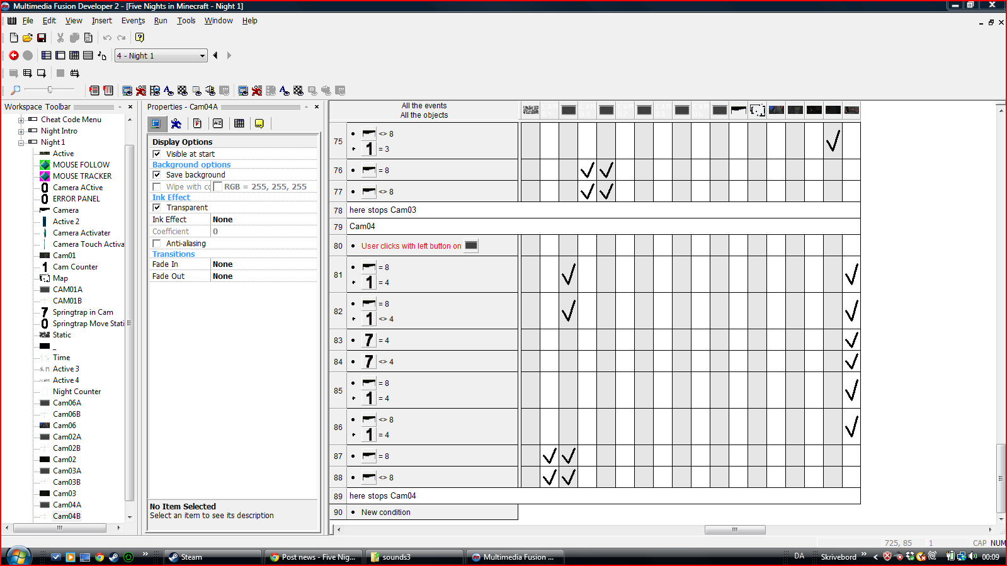The width and height of the screenshot is (1007, 566).
Task: Open the Event List Editor icon
Action: pyautogui.click(x=88, y=55)
